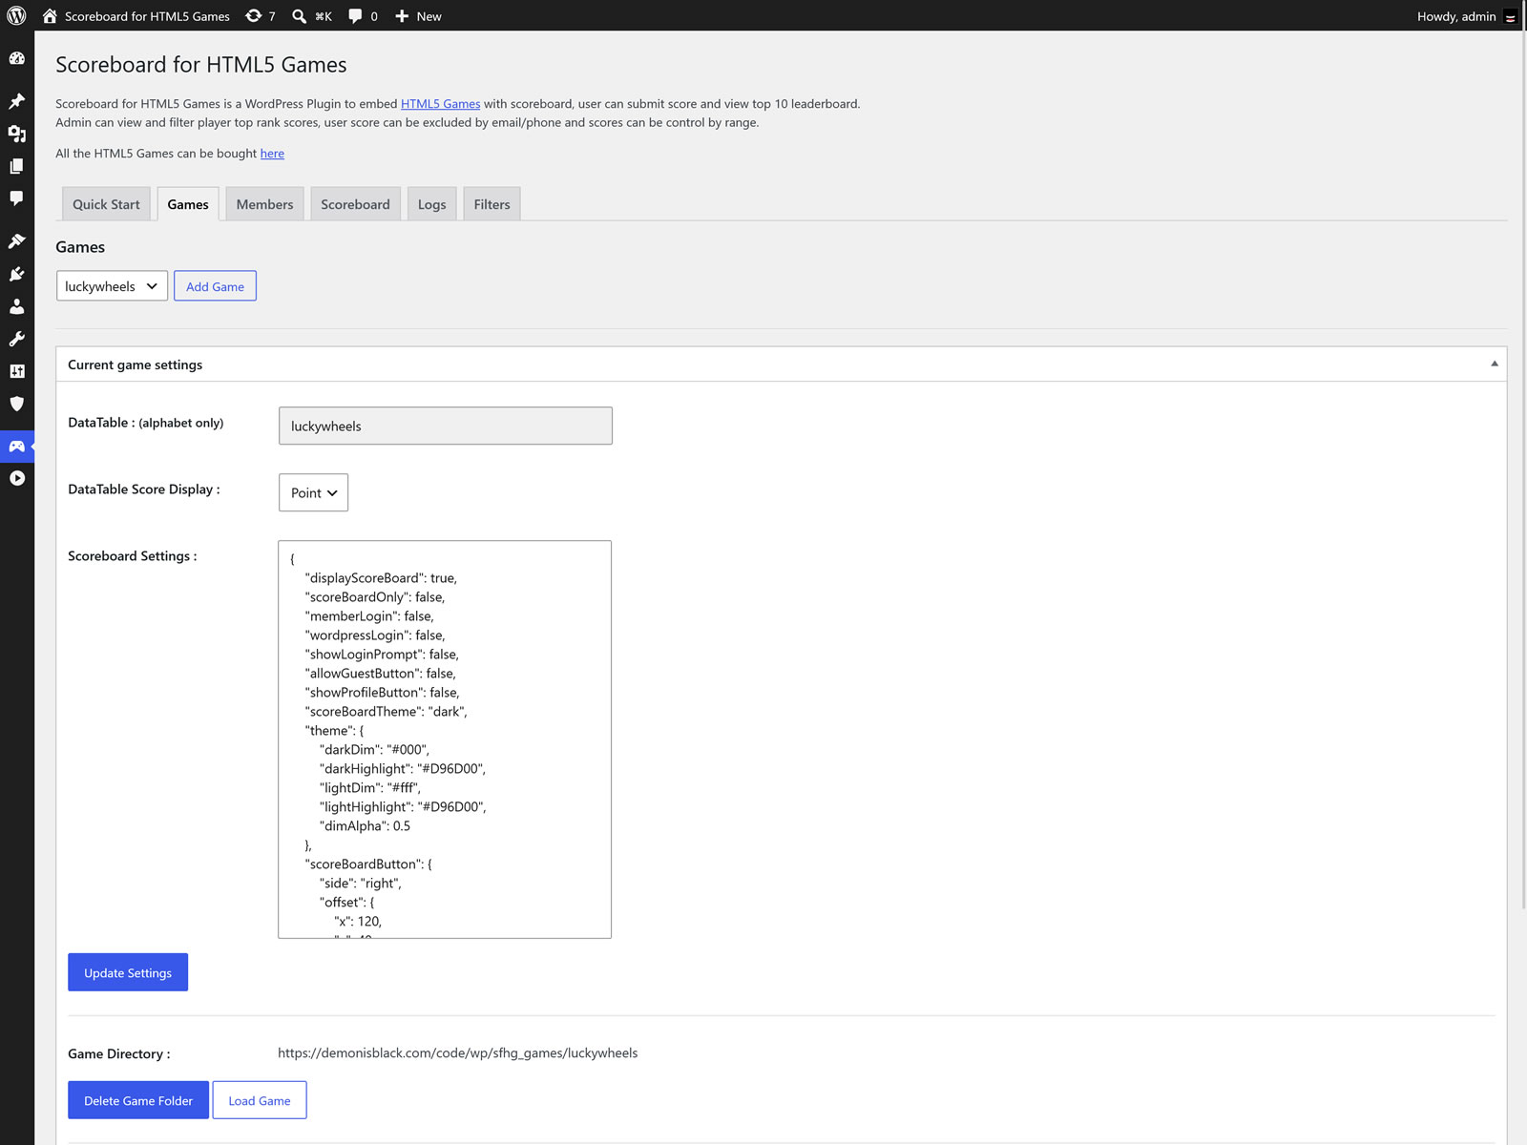Collapse the Current game settings panel

[1494, 364]
